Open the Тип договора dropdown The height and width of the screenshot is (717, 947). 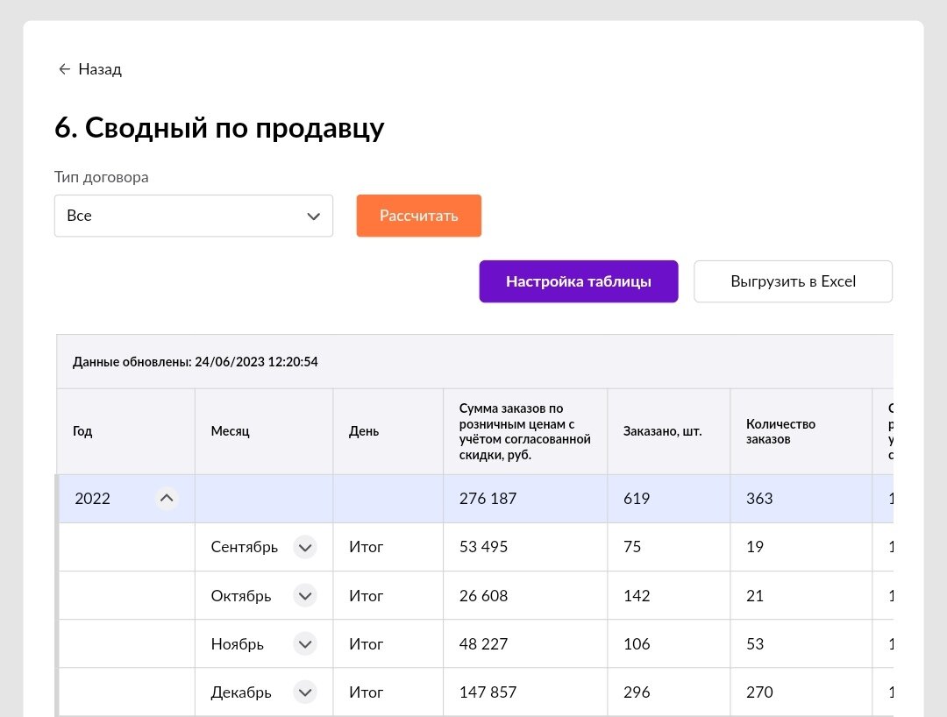[x=193, y=216]
